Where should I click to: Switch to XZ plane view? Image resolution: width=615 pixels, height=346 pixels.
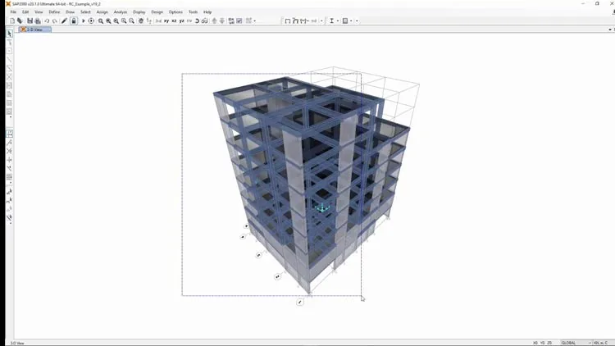pos(174,20)
